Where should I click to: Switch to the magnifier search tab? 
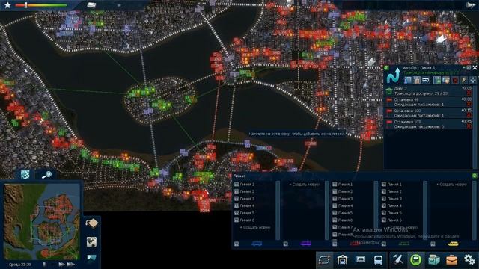point(46,174)
